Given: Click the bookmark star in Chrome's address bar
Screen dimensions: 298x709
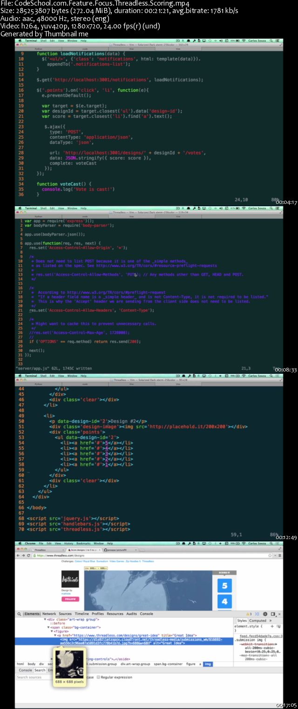Looking at the screenshot, I should (271, 555).
